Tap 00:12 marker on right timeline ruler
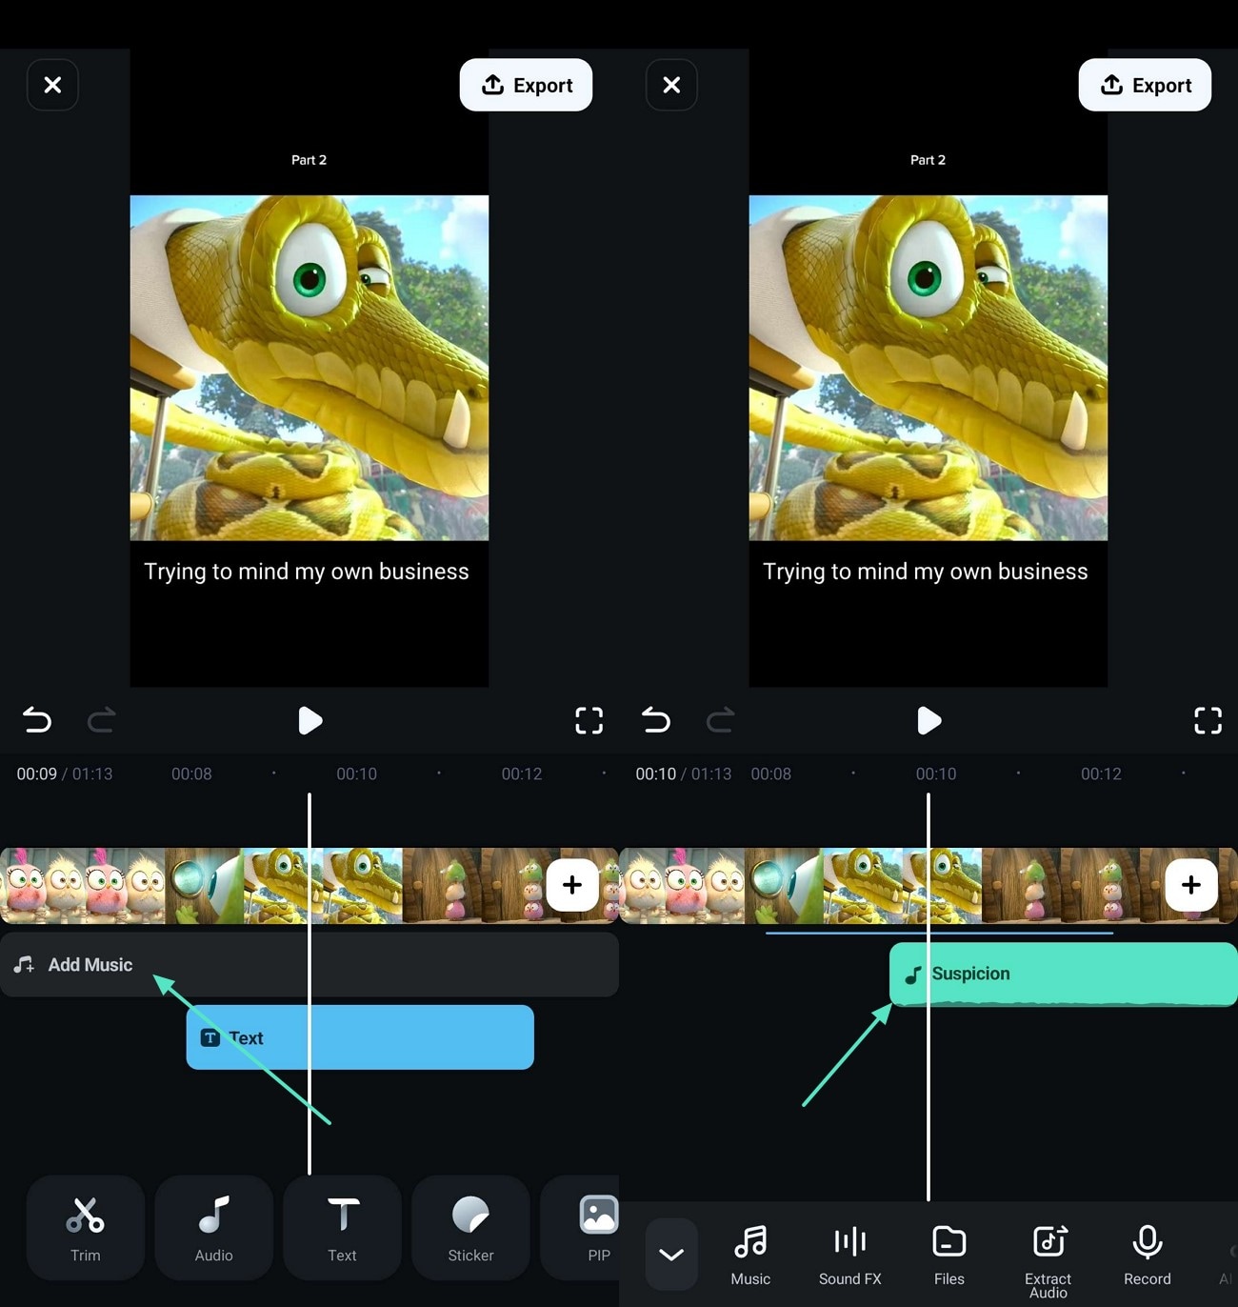 click(x=1101, y=774)
